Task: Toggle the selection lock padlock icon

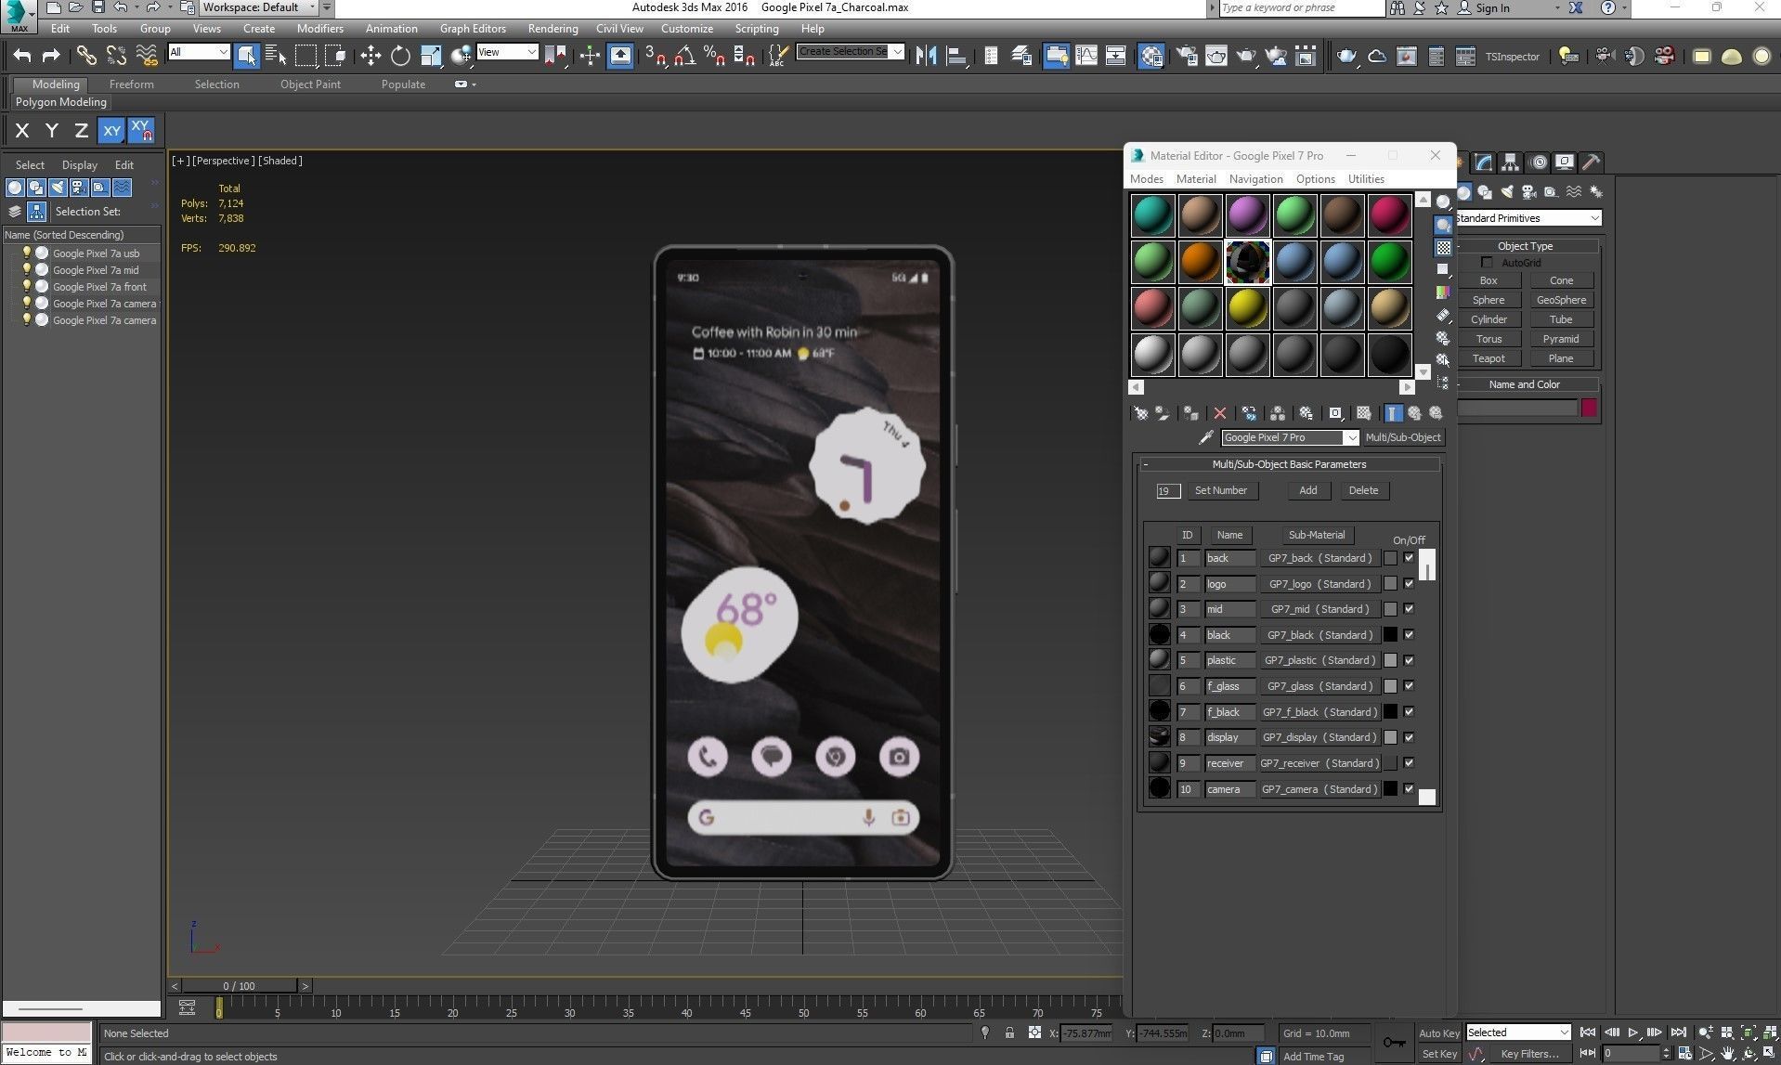Action: click(x=1009, y=1033)
